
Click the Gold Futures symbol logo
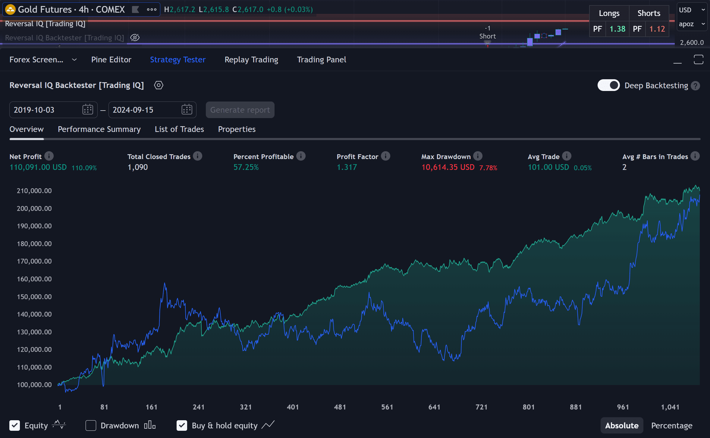11,10
